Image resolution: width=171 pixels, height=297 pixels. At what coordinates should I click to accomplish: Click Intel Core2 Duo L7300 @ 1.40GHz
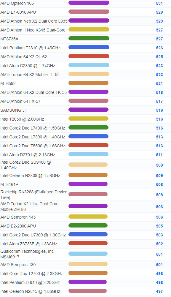pyautogui.click(x=33, y=137)
